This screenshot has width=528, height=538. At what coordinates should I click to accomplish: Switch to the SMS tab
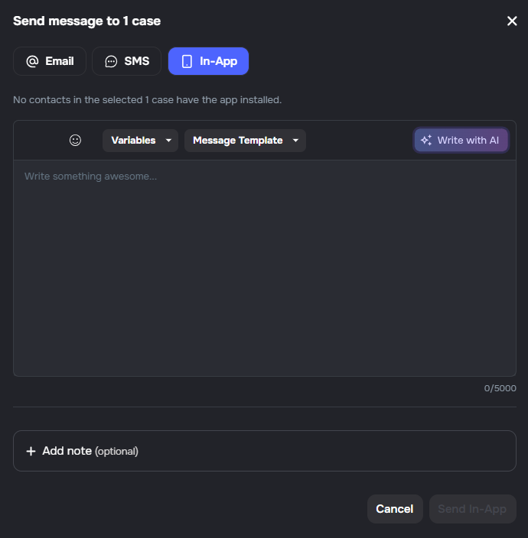click(127, 61)
